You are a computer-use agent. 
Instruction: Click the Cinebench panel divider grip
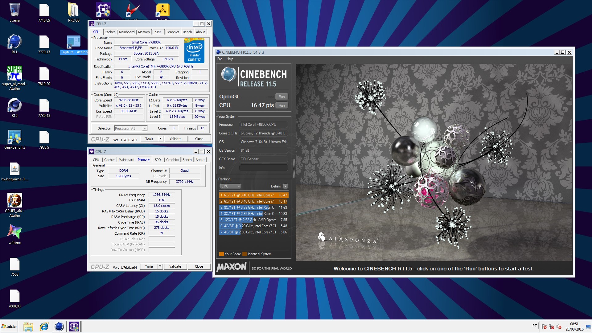point(294,169)
